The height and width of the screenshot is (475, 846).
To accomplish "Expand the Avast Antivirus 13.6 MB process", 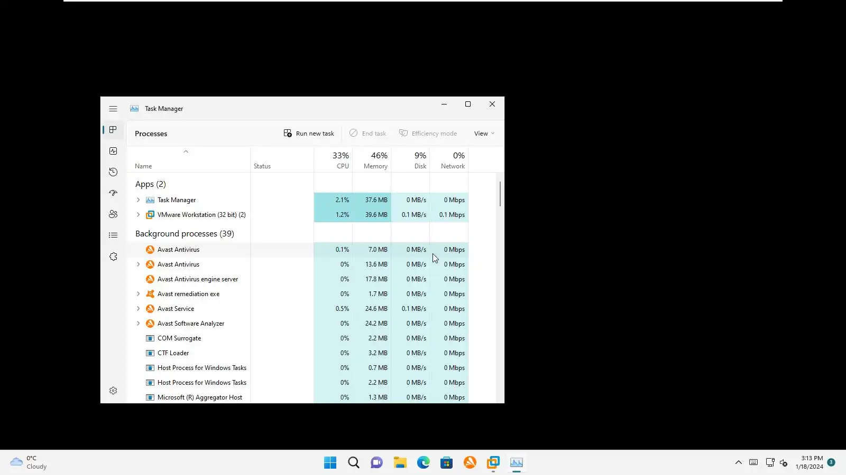I will click(139, 264).
